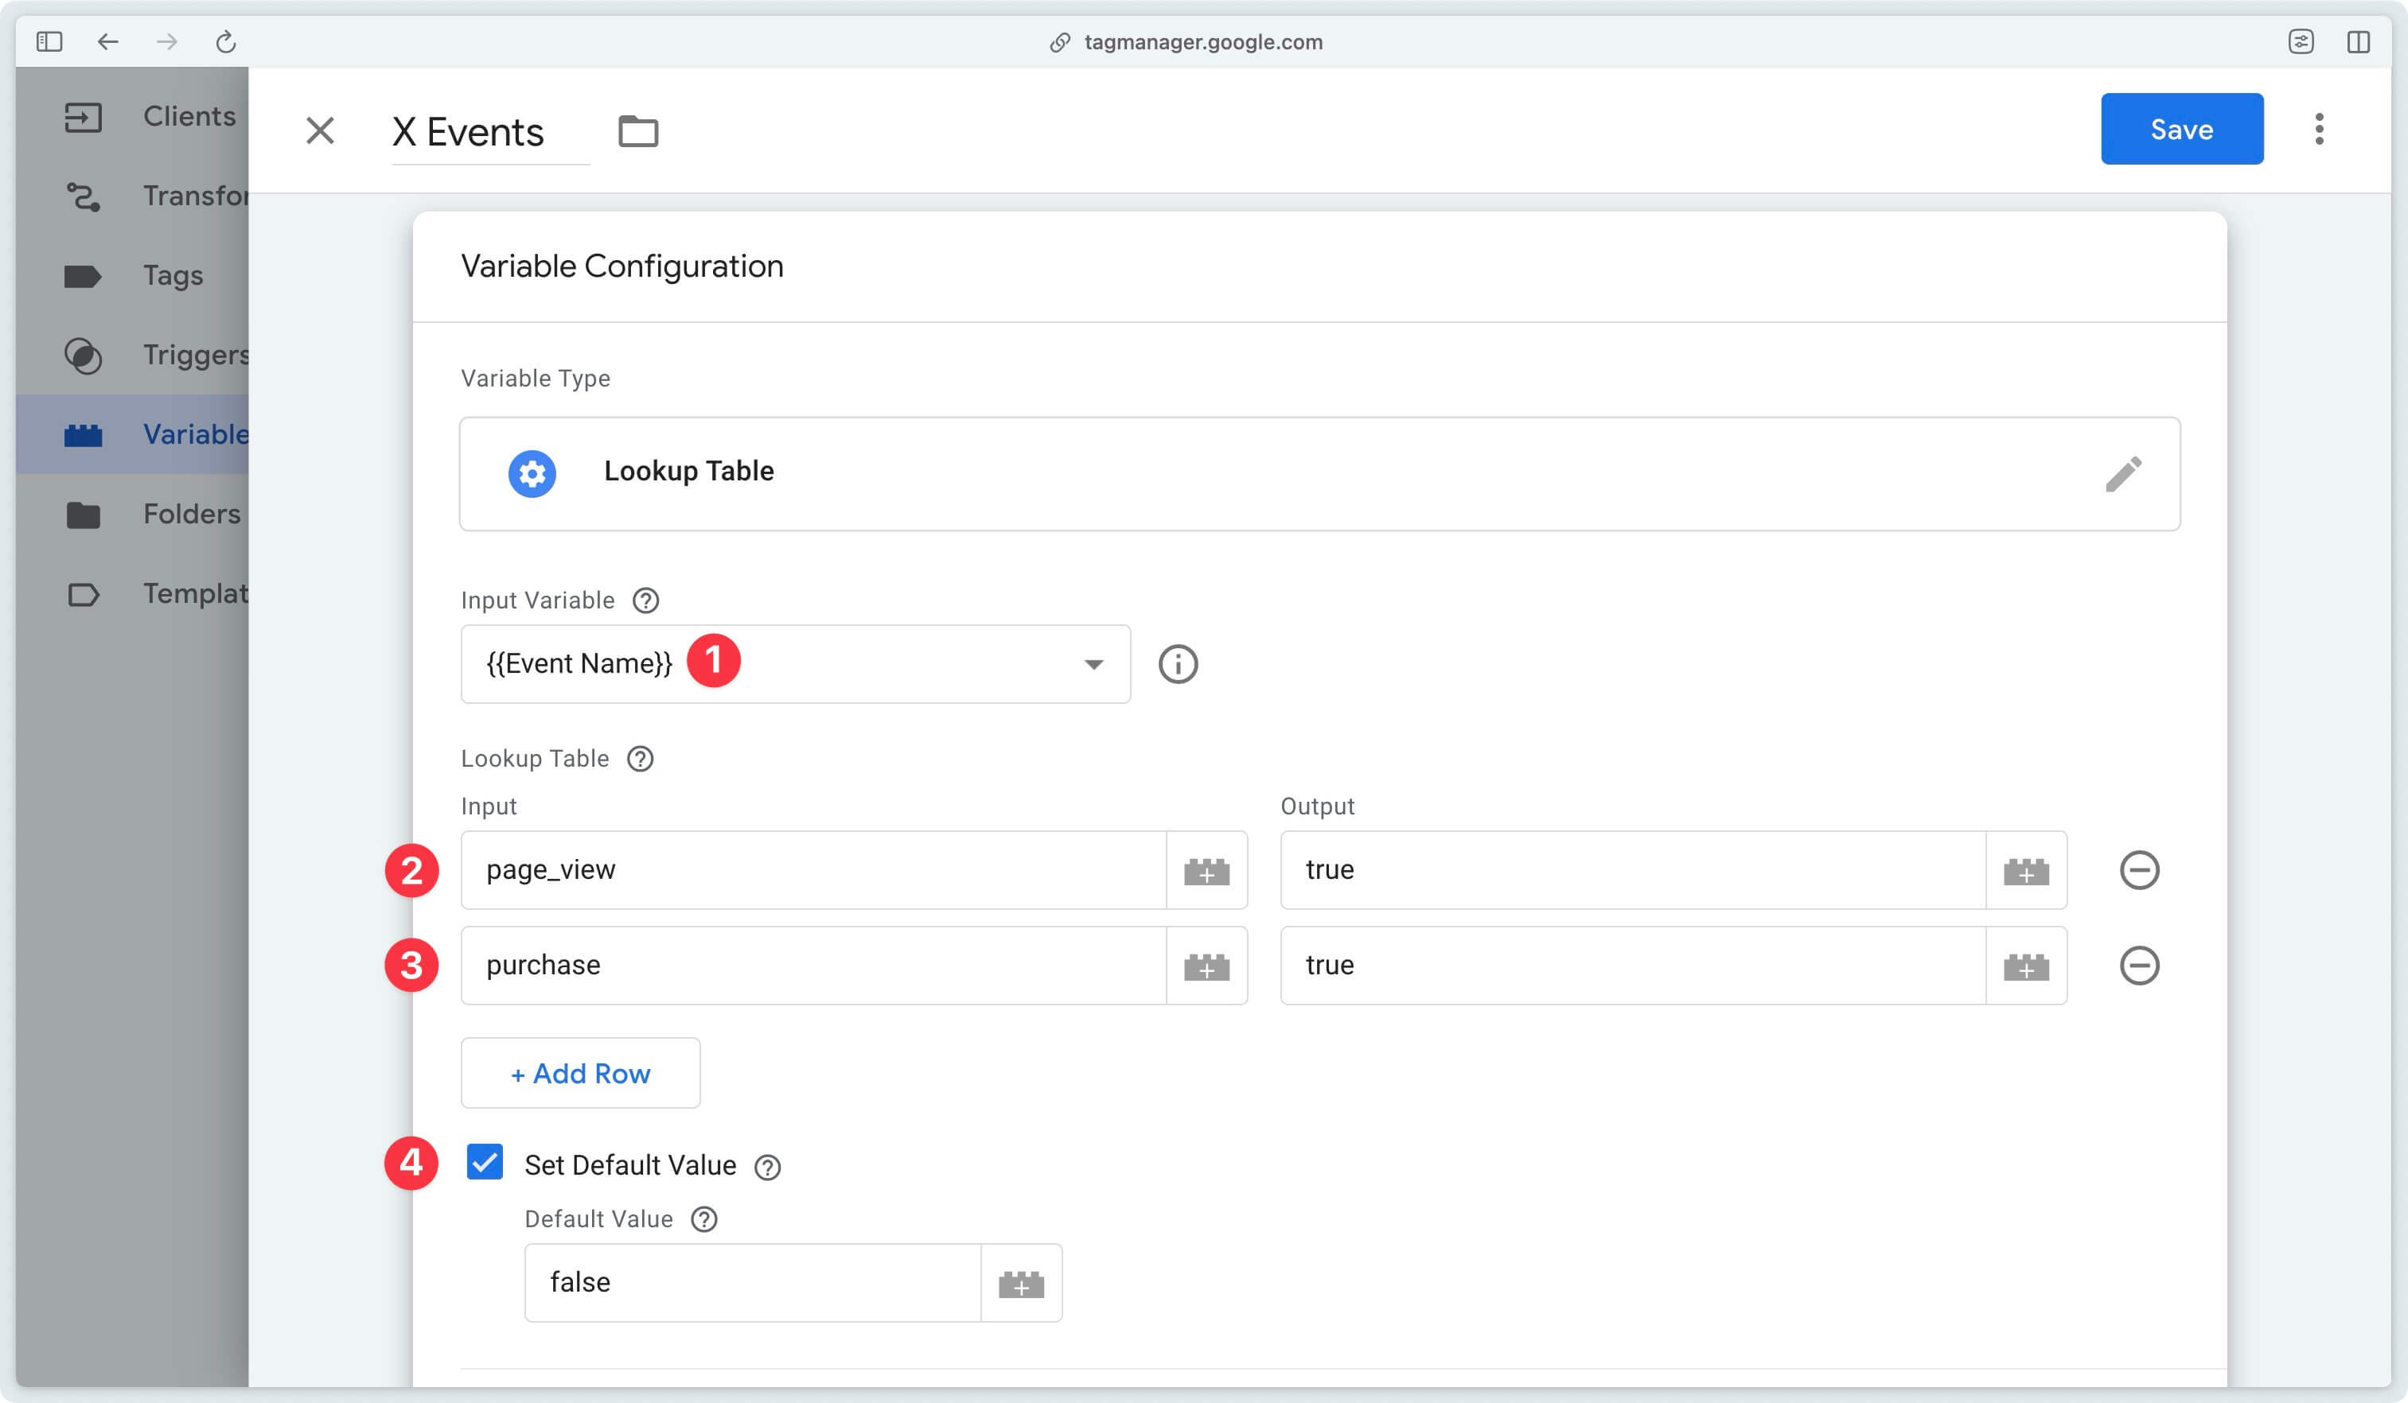Edit the variable name X Events
Screen dimensions: 2408x1403
coord(490,132)
